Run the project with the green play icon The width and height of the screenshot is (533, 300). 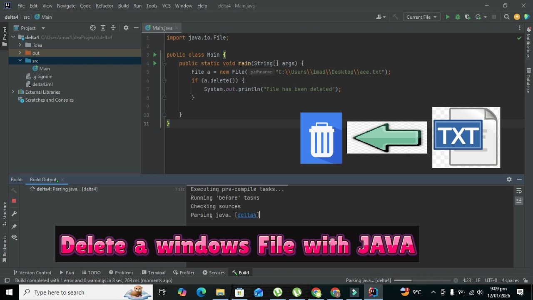click(x=448, y=17)
